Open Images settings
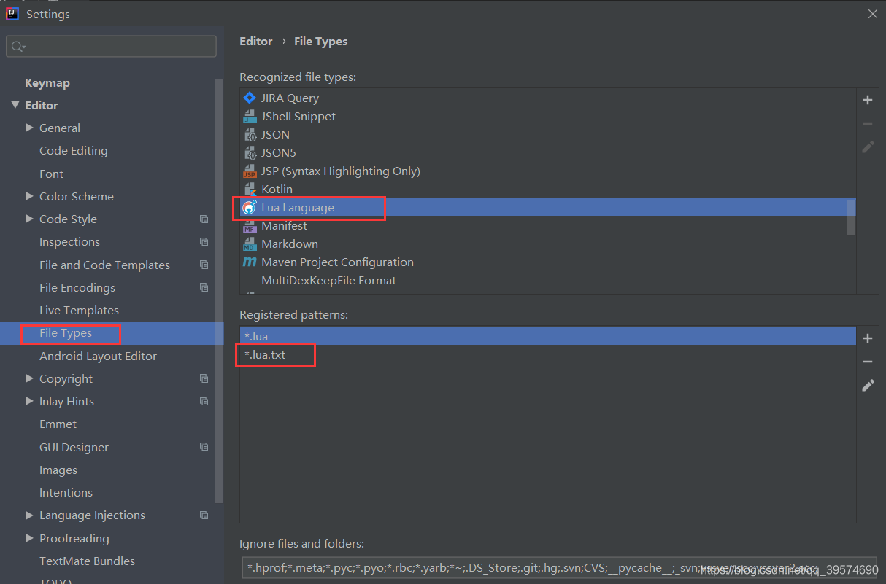The height and width of the screenshot is (584, 886). 58,470
